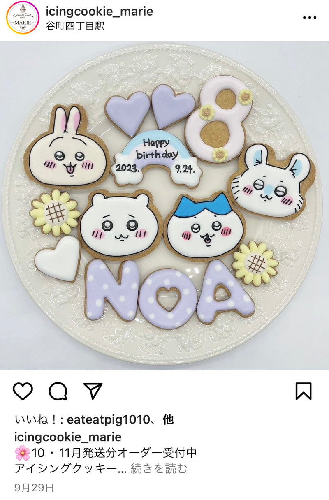This screenshot has height=500, width=329.
Task: Share post with paper plane icon
Action: coord(93,390)
